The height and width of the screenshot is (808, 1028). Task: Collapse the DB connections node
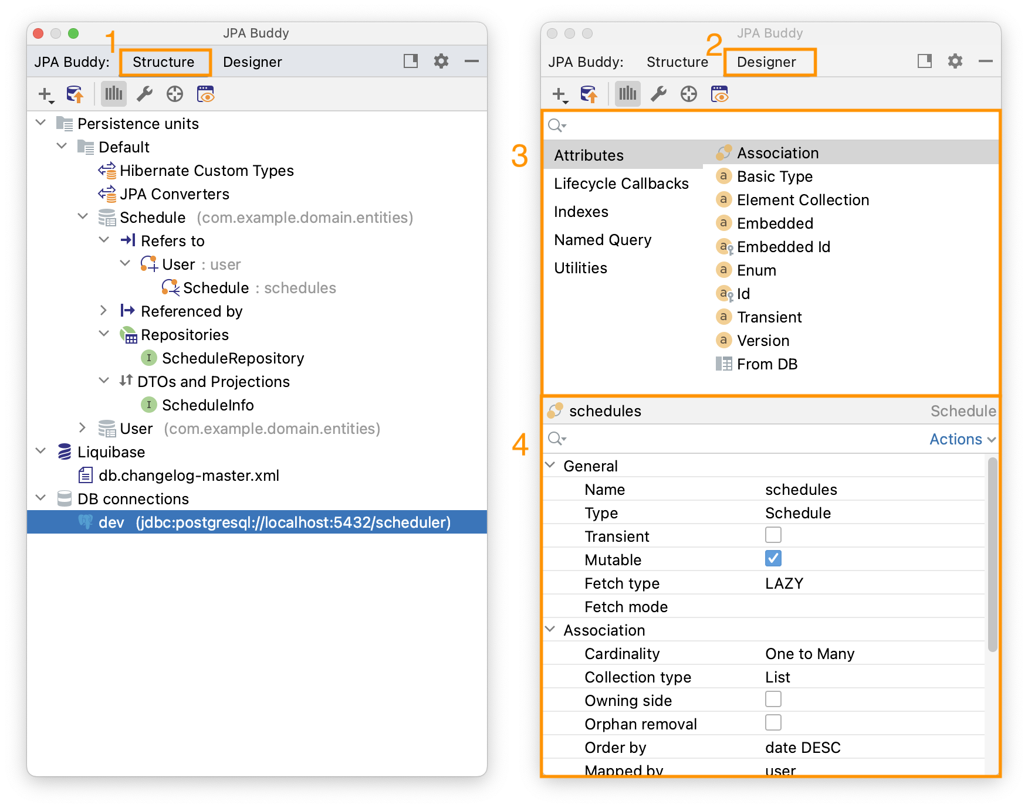[x=41, y=497]
